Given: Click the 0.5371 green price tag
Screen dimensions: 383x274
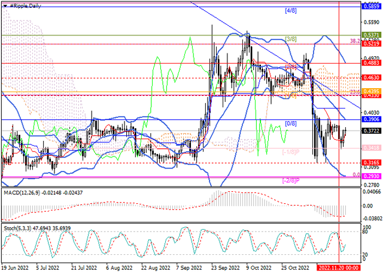Looking at the screenshot, I should pos(372,36).
